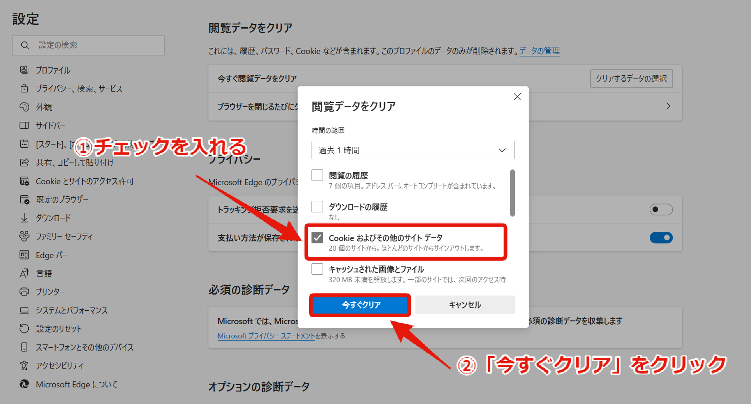Open the プロファイル settings icon
This screenshot has height=404, width=751.
(24, 70)
